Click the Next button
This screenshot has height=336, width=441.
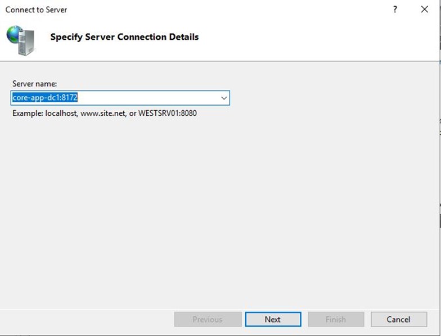point(273,319)
